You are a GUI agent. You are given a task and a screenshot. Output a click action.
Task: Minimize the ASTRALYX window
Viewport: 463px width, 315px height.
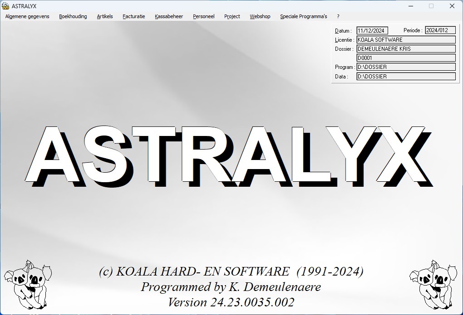pos(411,6)
